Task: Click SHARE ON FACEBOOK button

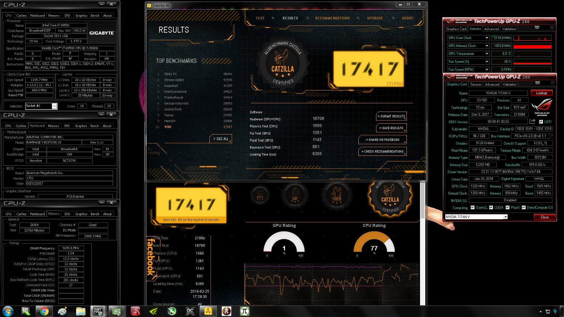Action: coord(382,140)
